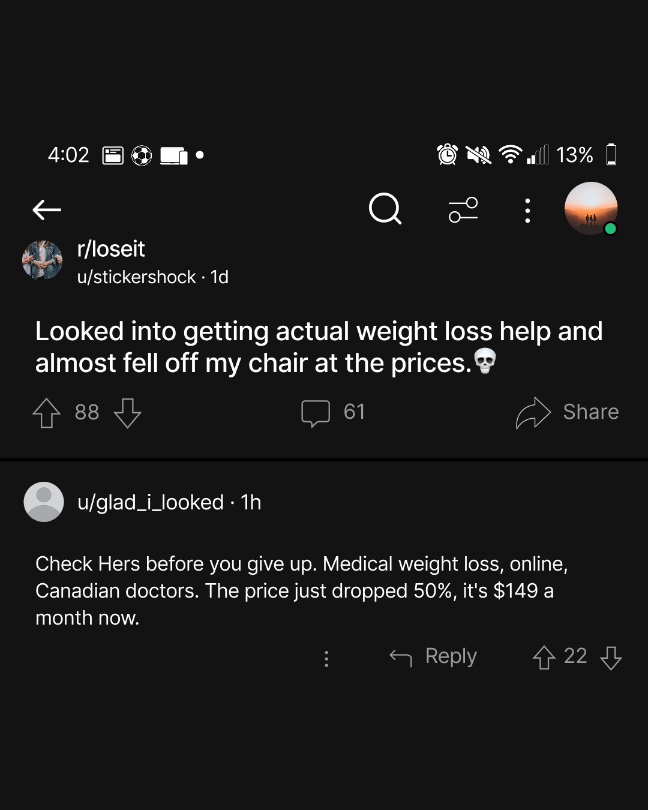Tap the r/loseit community avatar
Image resolution: width=648 pixels, height=810 pixels.
43,260
